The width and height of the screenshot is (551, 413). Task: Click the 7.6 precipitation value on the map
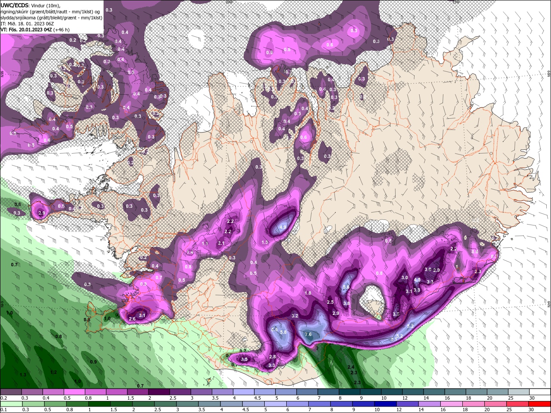coord(308,334)
